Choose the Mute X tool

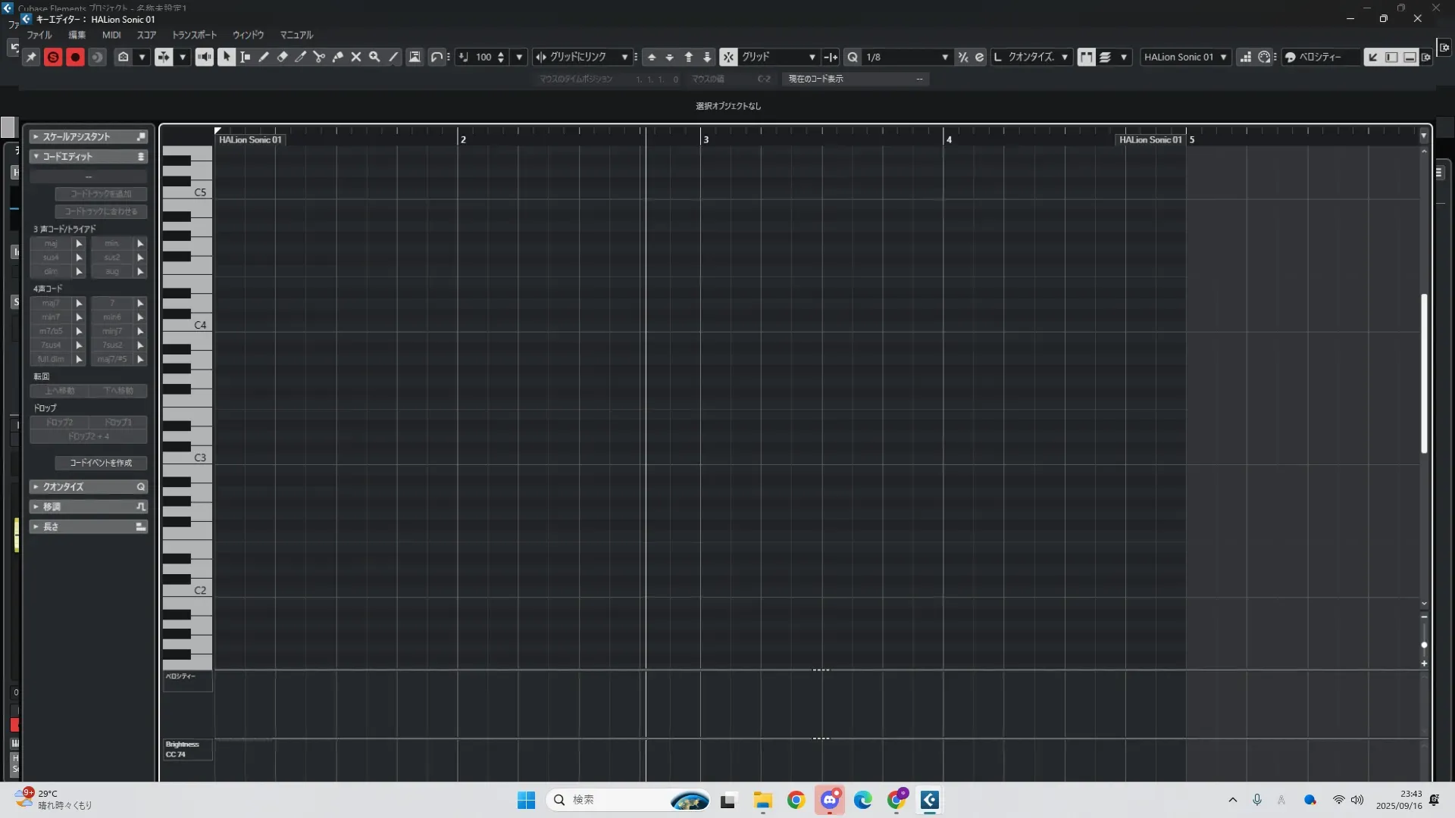tap(356, 57)
